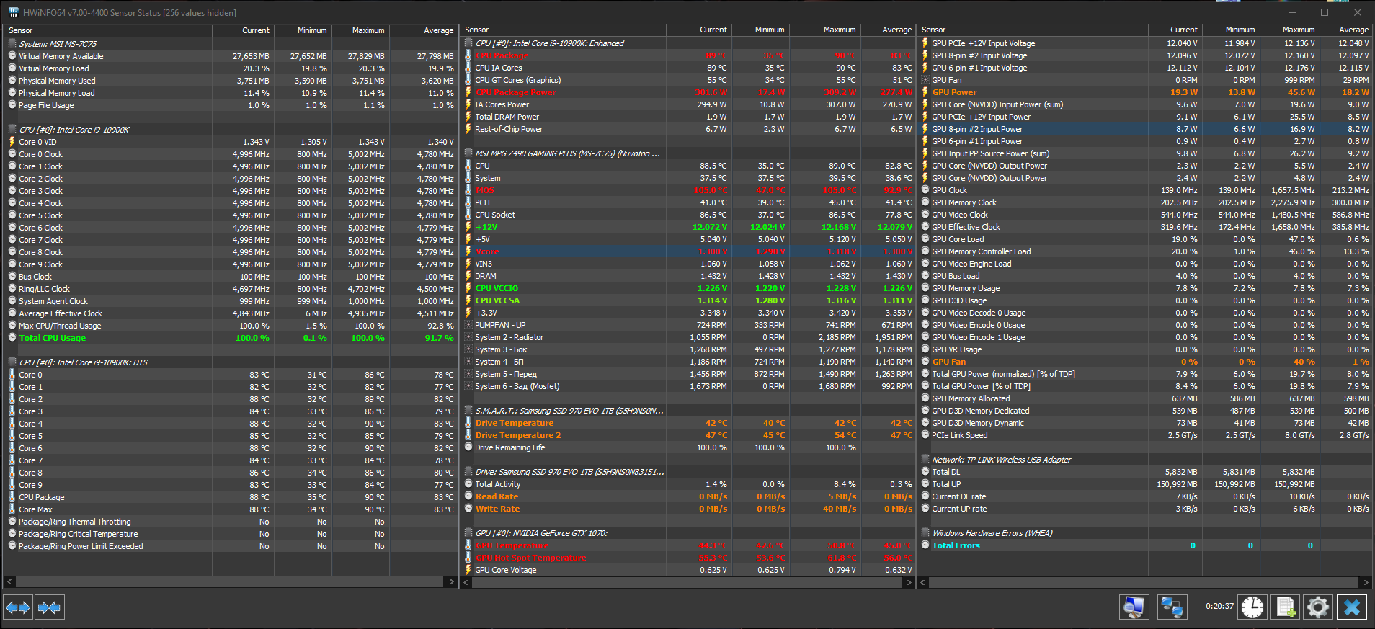Viewport: 1375px width, 629px height.
Task: Select the System: MSI MS-7C75 group header
Action: tap(231, 44)
